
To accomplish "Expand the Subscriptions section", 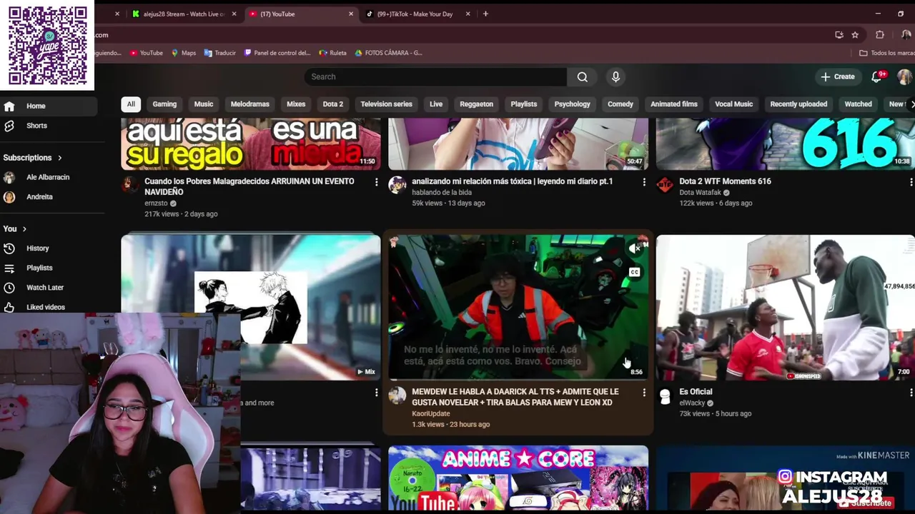I will click(33, 158).
